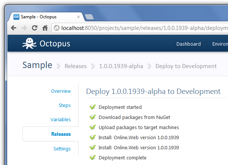Click 'Deployment started' step text
This screenshot has width=228, height=165.
(x=120, y=107)
